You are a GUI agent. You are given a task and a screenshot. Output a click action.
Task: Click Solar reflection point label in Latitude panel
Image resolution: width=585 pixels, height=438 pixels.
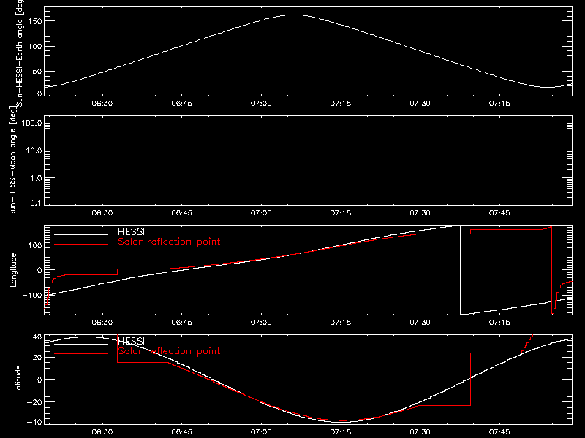[169, 351]
